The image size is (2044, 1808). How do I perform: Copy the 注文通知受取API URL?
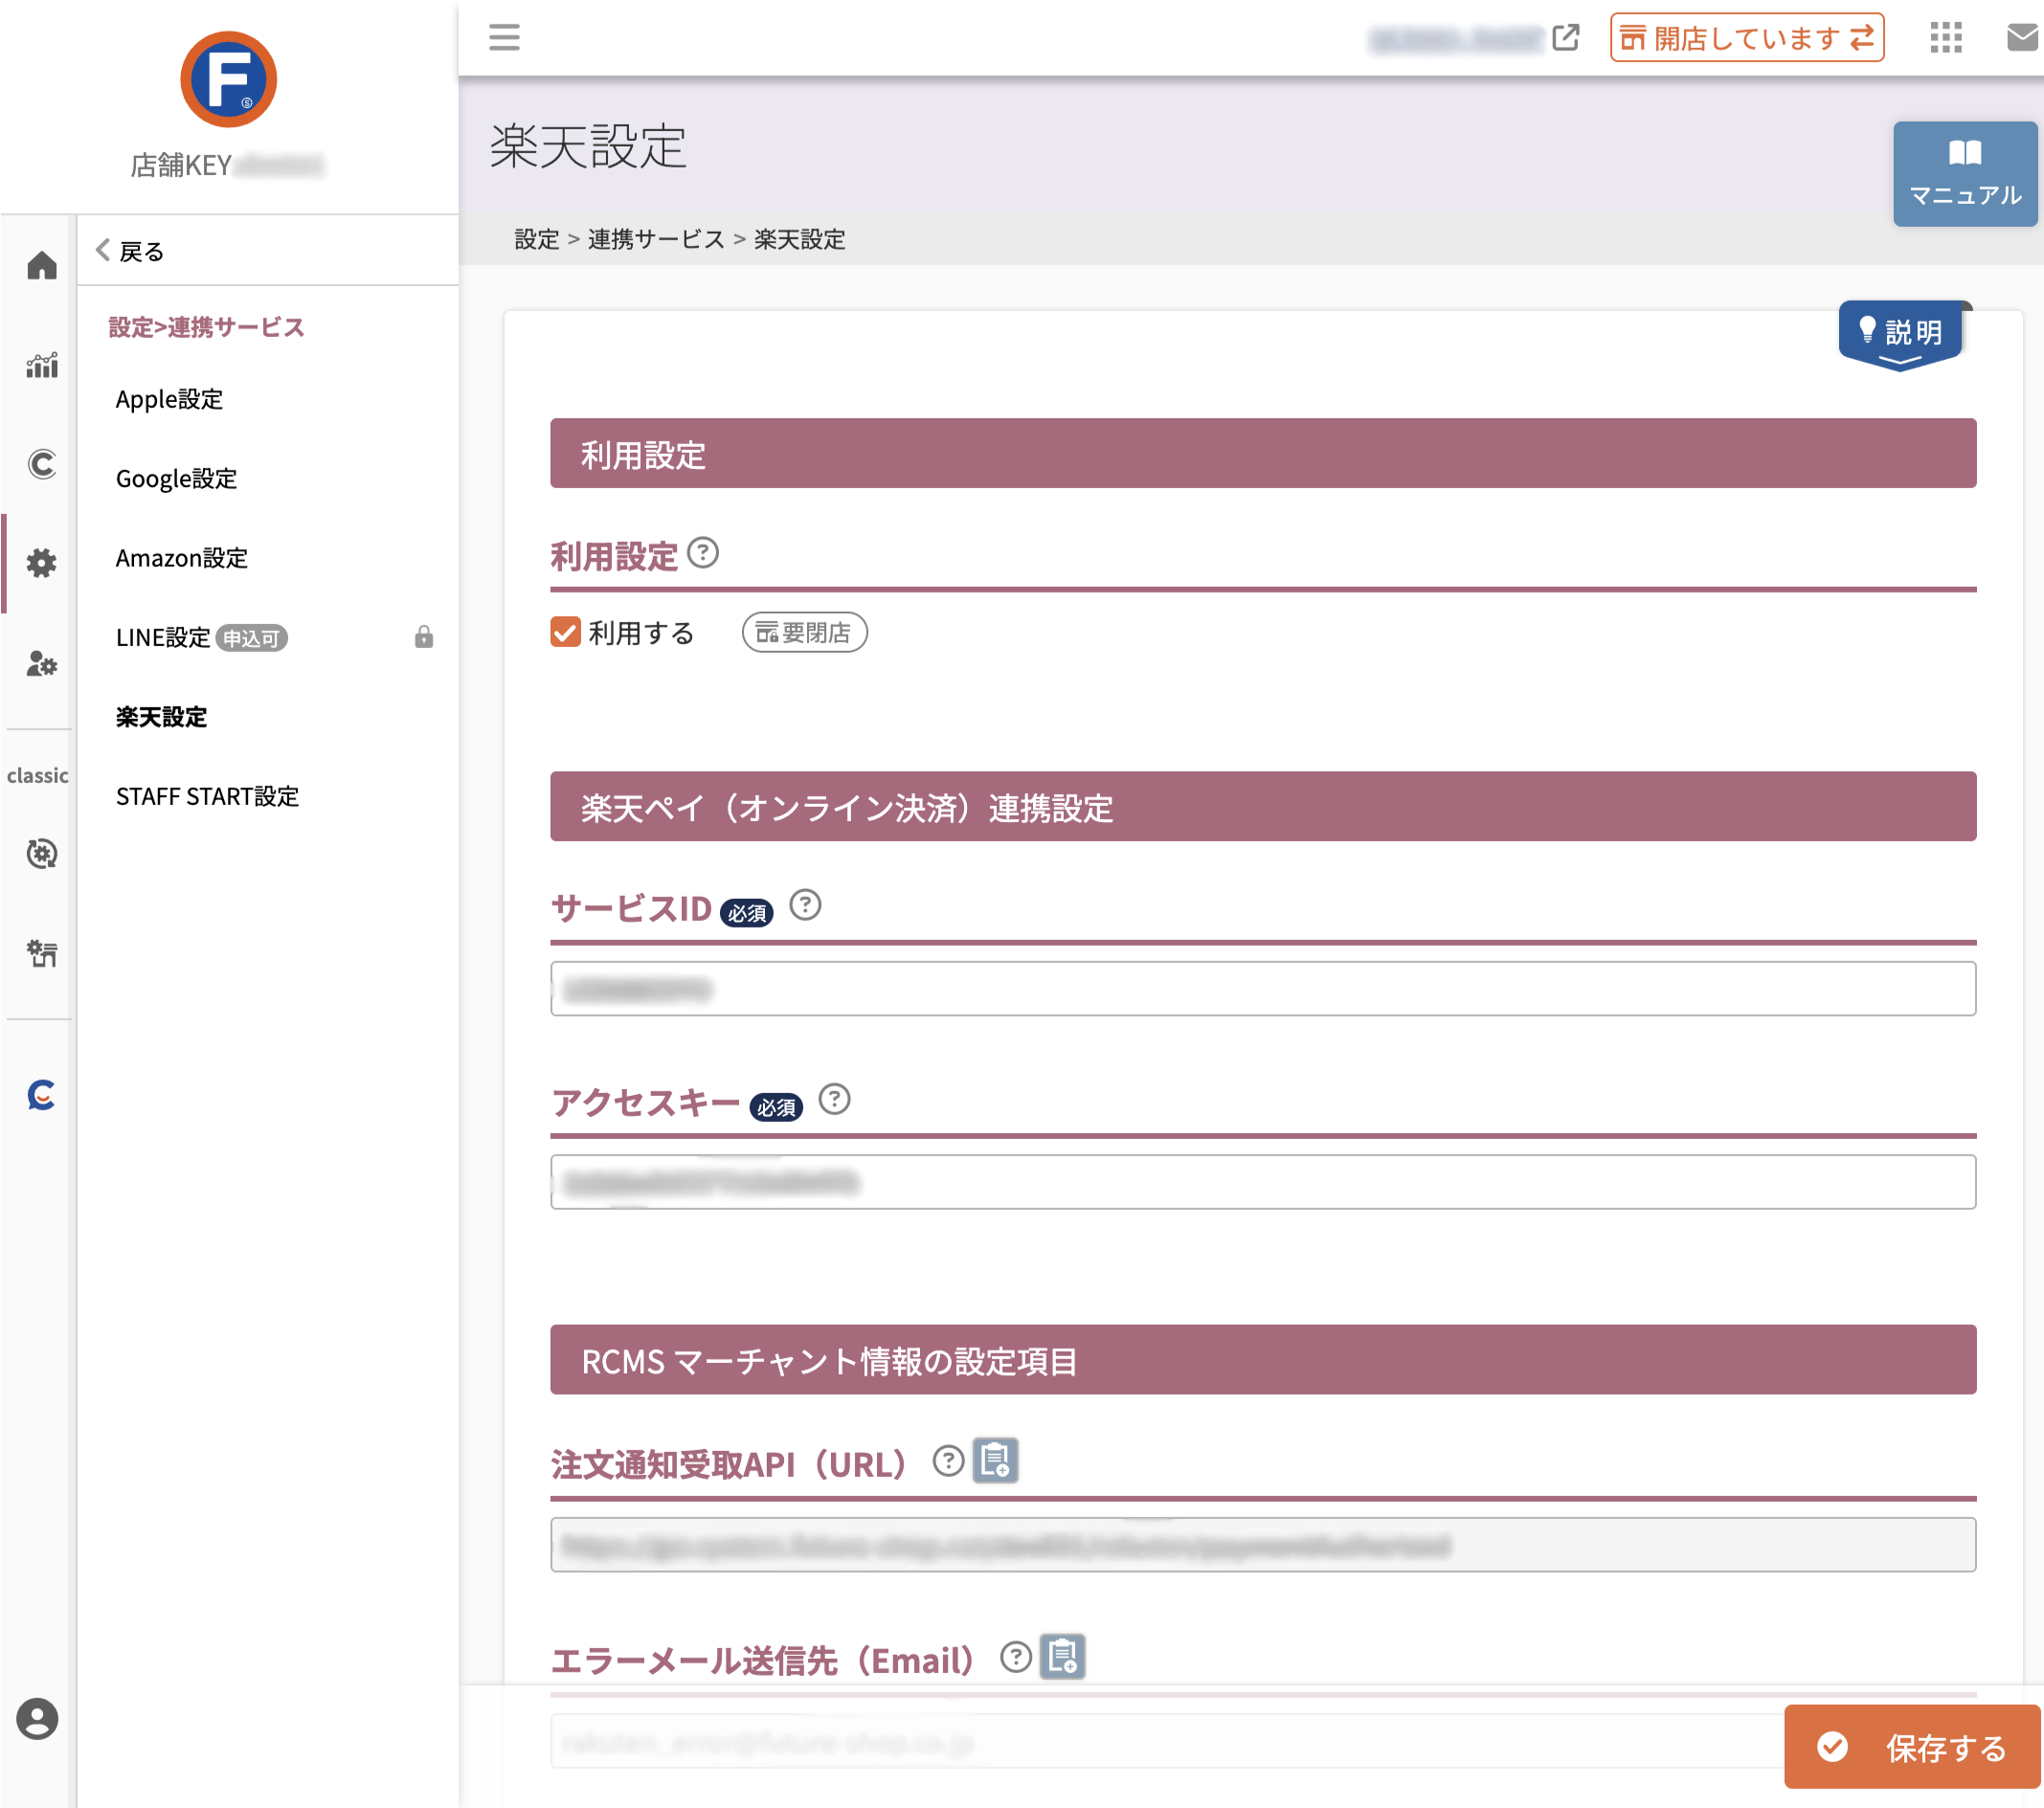[995, 1461]
